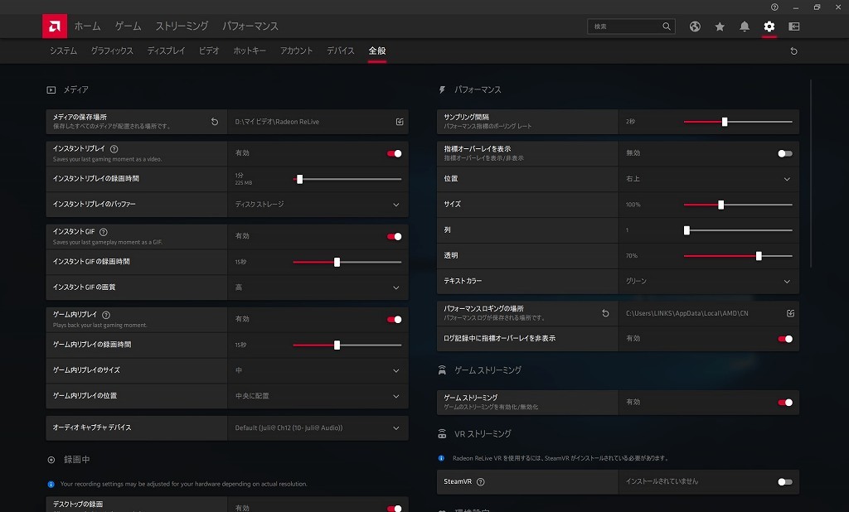Expand オーディオキャプチャデバイス dropdown
The width and height of the screenshot is (849, 512).
click(x=395, y=428)
